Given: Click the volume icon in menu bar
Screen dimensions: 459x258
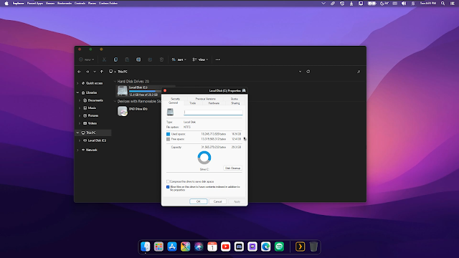Looking at the screenshot, I should coord(404,4).
